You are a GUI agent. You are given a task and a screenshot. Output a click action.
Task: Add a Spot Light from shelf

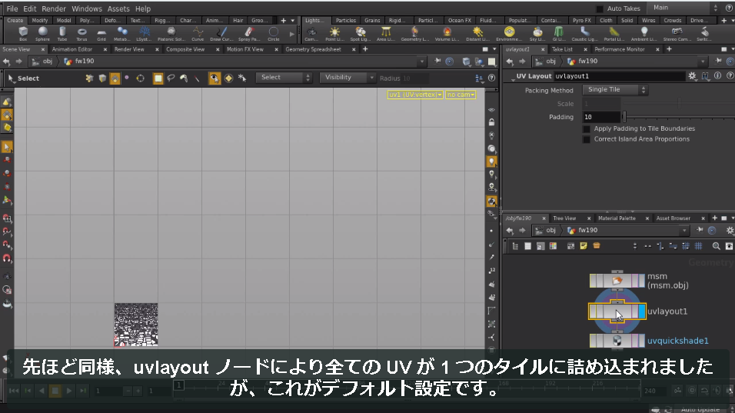pyautogui.click(x=361, y=33)
